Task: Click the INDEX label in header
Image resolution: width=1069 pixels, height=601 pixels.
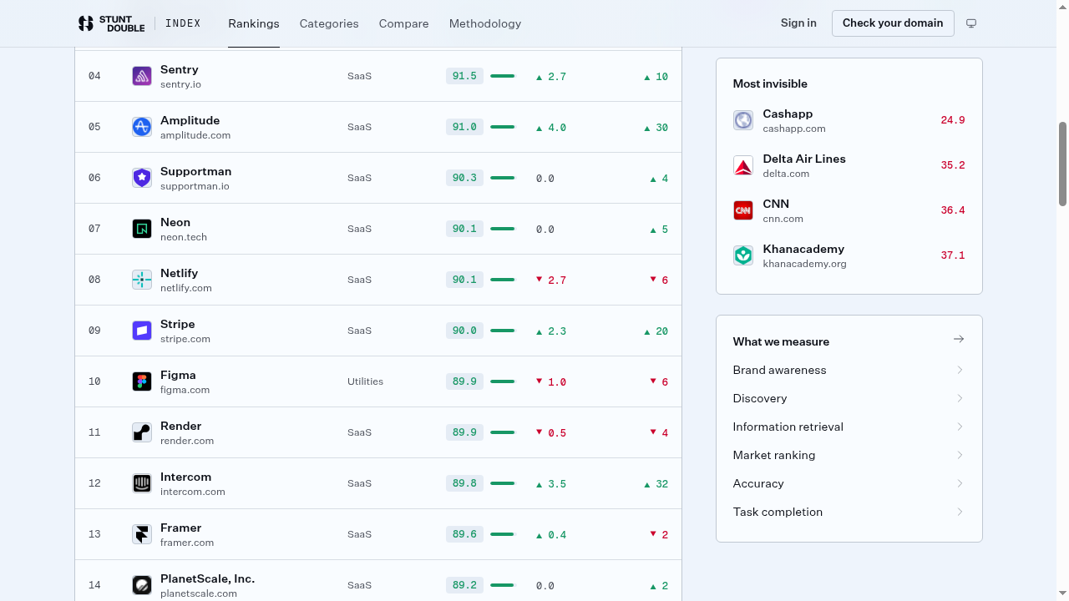Action: tap(183, 23)
